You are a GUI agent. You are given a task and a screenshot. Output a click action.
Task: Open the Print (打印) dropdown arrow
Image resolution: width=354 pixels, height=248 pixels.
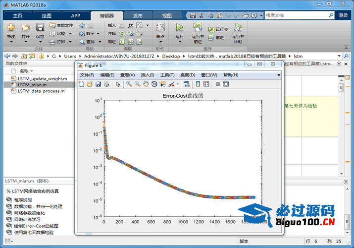click(x=71, y=42)
